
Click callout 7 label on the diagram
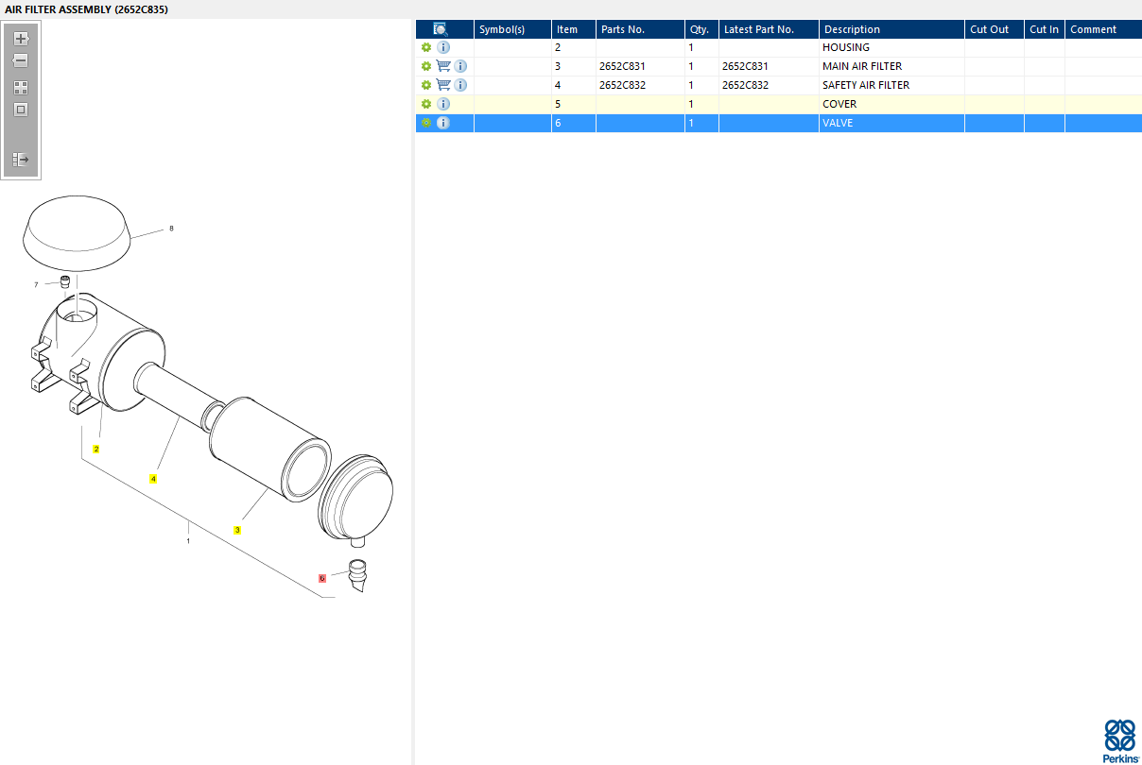point(37,284)
